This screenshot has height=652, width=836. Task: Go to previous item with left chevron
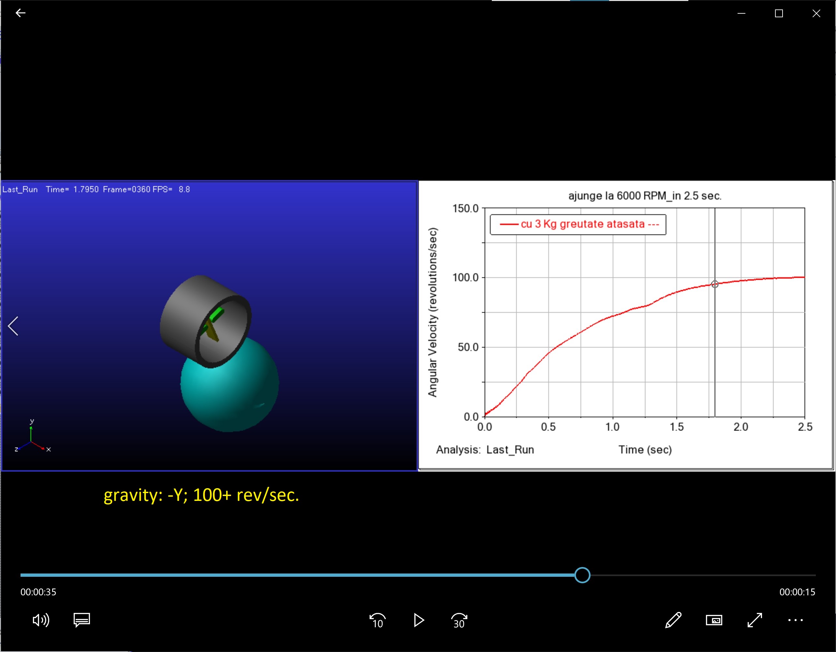(x=13, y=326)
